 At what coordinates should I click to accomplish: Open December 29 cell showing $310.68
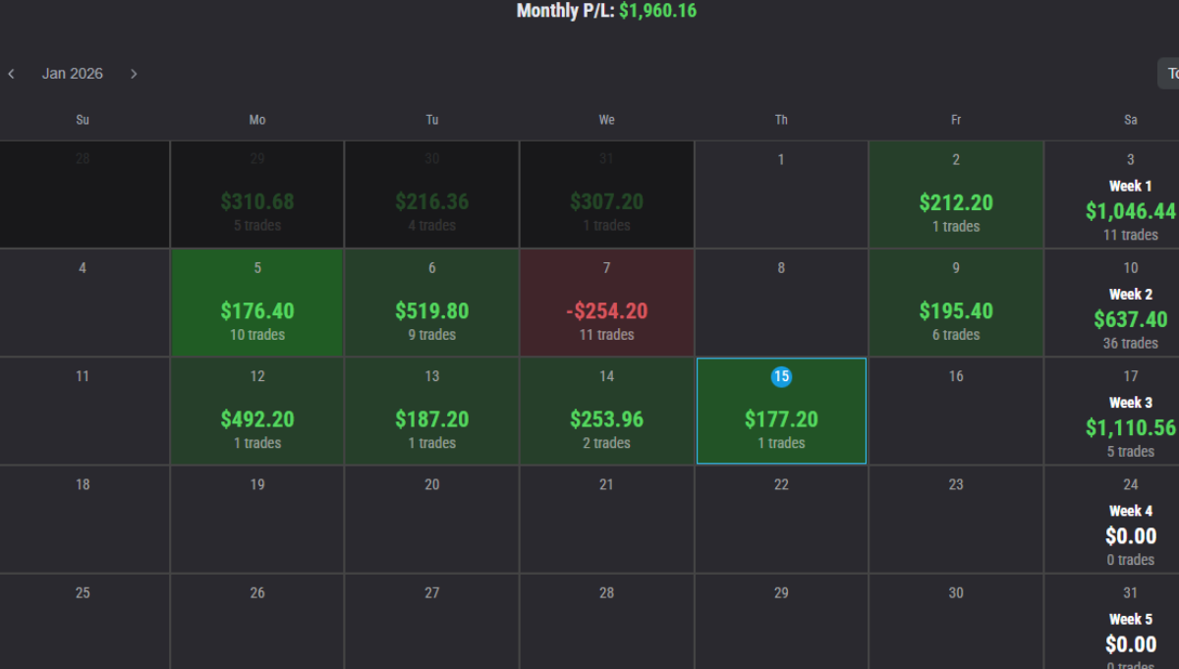tap(257, 195)
